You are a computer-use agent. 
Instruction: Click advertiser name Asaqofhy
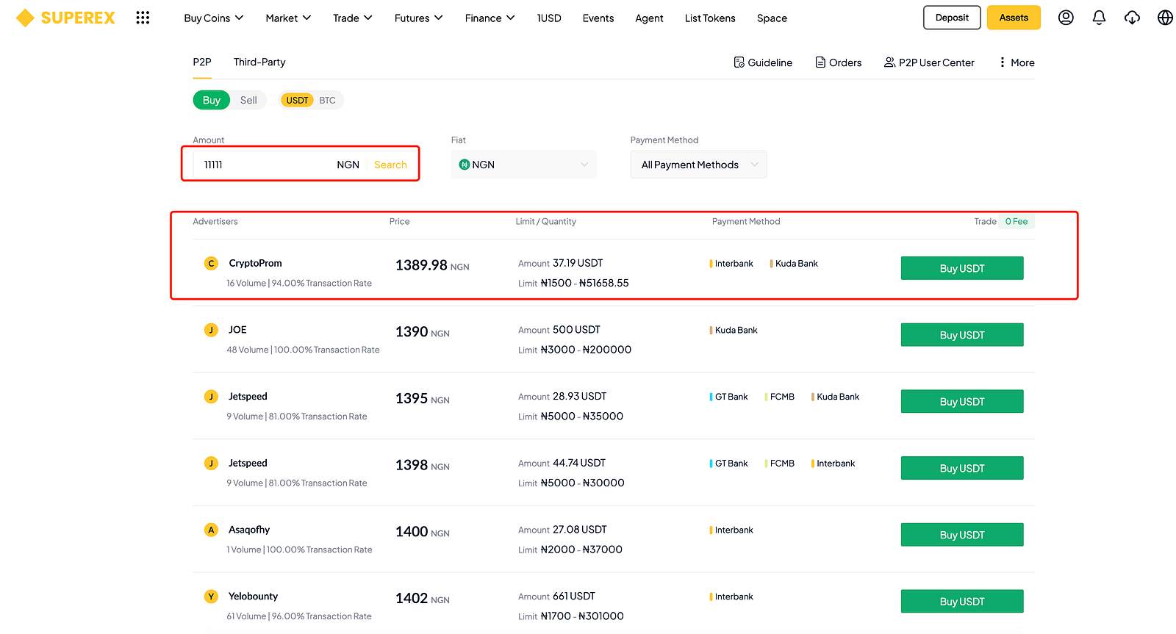(x=249, y=530)
